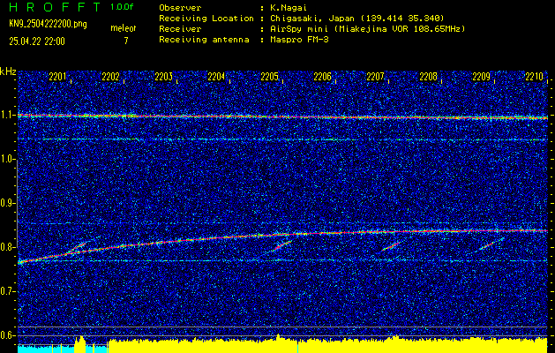Select the Maspro FM-3 antenna text
Image resolution: width=555 pixels, height=353 pixels.
[299, 40]
